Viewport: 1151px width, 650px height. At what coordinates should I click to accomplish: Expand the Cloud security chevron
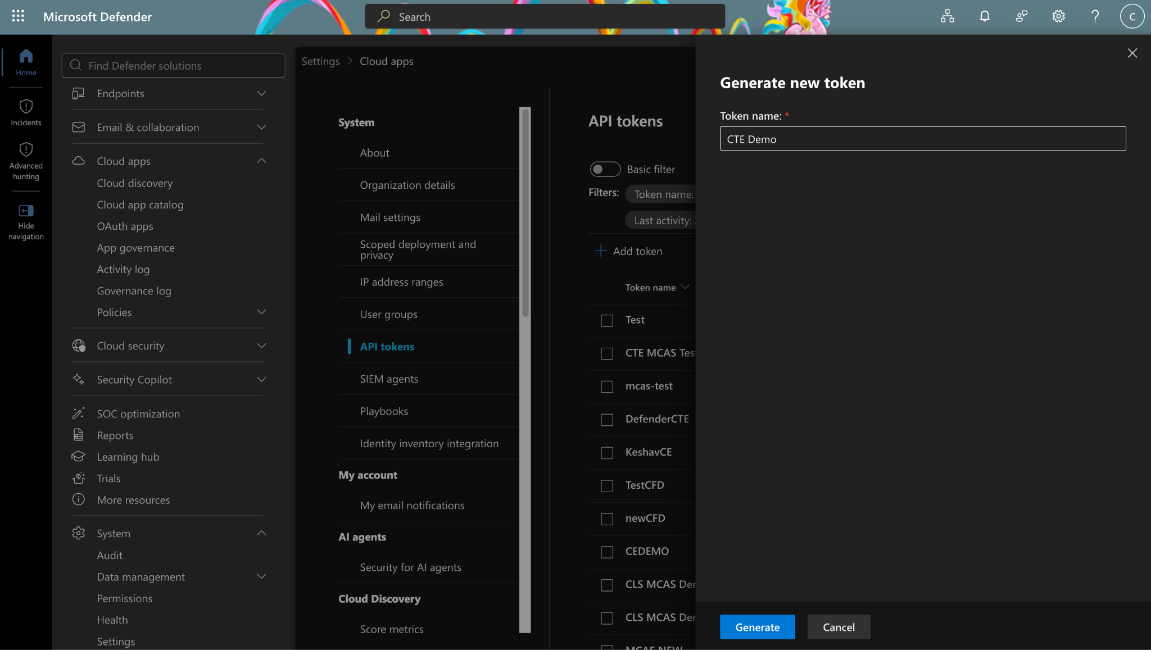(261, 346)
